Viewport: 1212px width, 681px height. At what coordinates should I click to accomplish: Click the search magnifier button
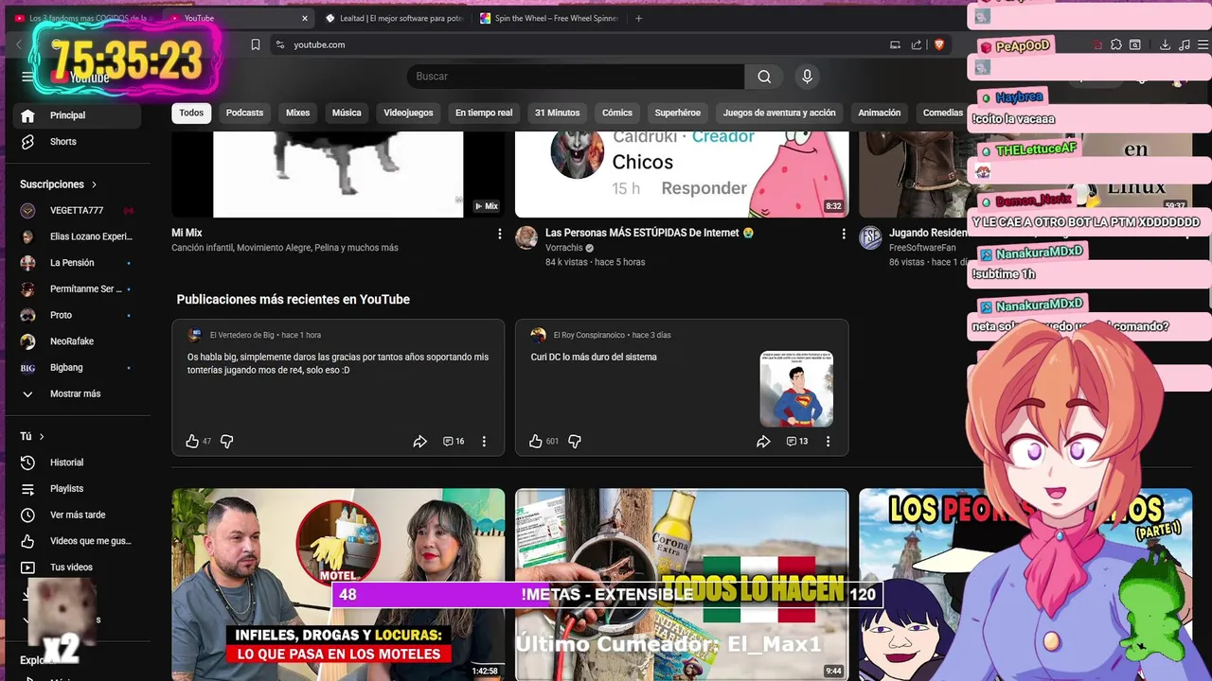pos(764,77)
